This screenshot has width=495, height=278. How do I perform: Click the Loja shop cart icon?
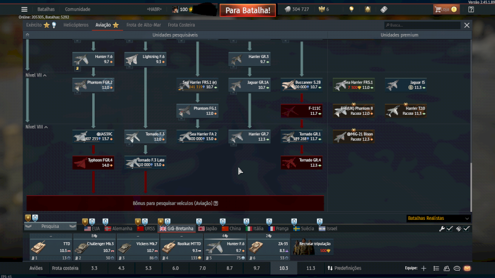coord(439,9)
